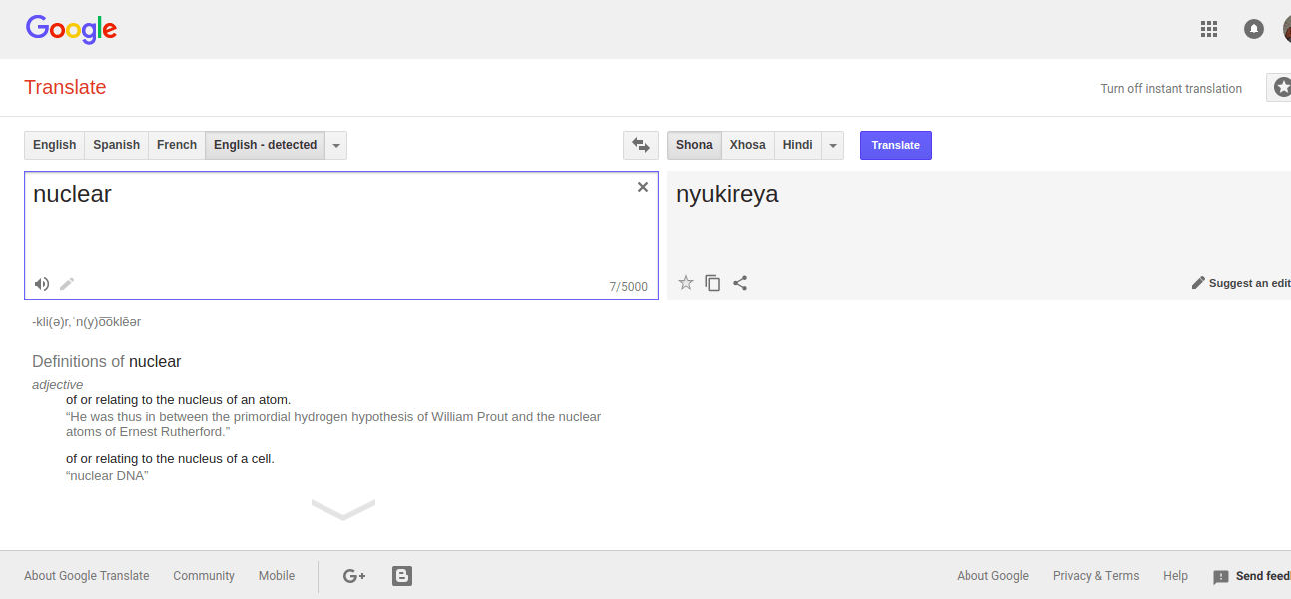
Task: Choose Xhosa as target language
Action: 748,145
